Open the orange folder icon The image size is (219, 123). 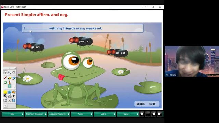point(14,92)
